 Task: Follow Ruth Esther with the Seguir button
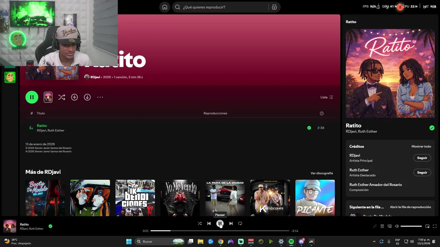[422, 173]
